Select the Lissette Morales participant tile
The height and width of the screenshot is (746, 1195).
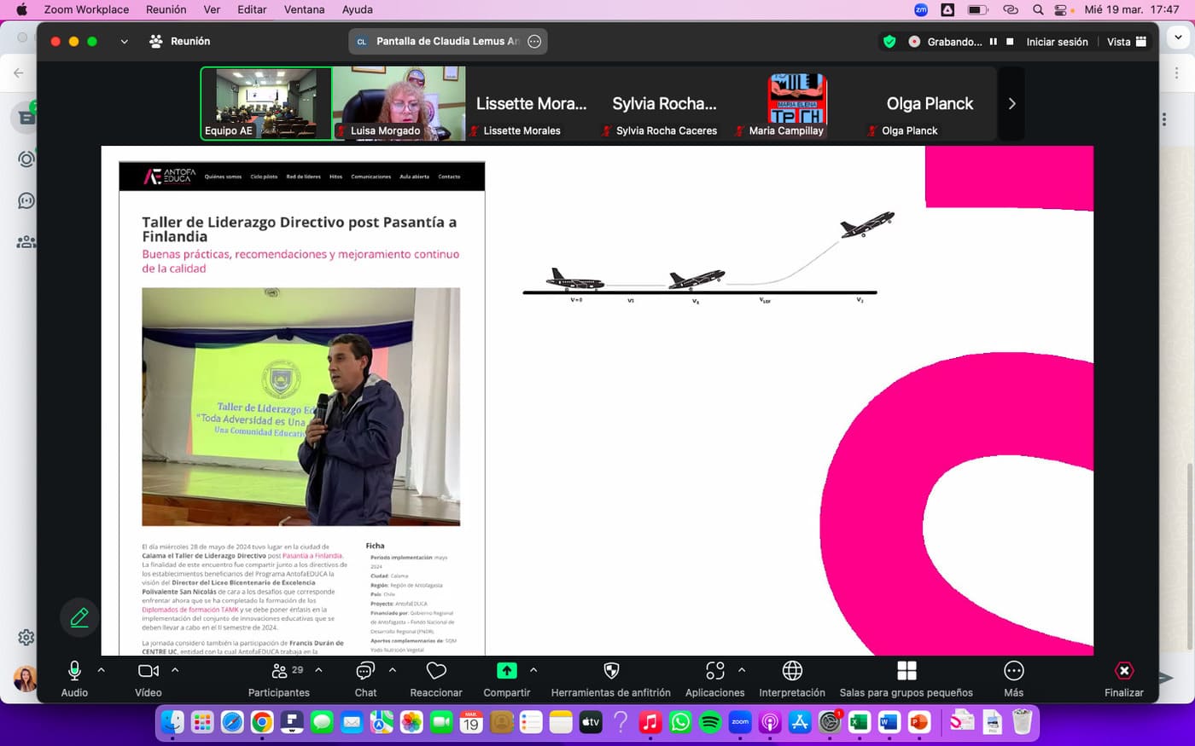pos(531,103)
